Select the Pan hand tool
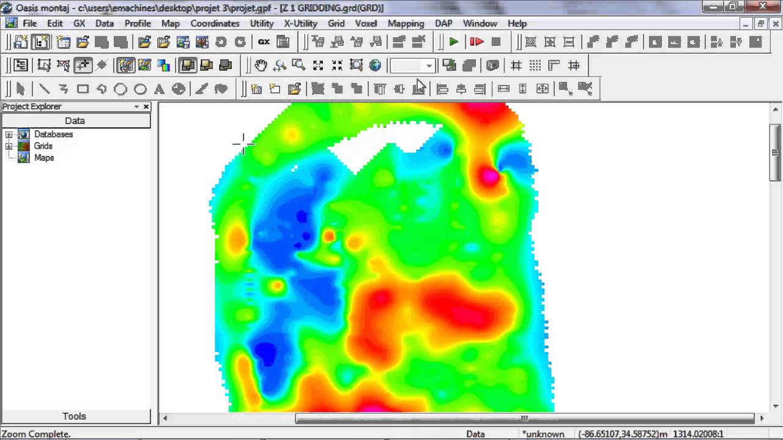The image size is (783, 440). [x=261, y=65]
